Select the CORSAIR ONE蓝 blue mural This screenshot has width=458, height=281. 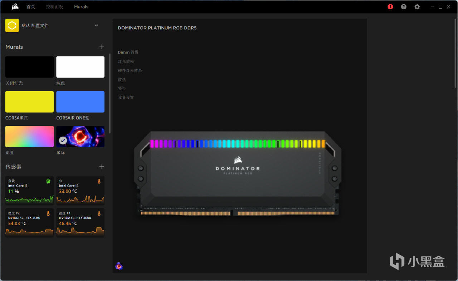coord(80,102)
